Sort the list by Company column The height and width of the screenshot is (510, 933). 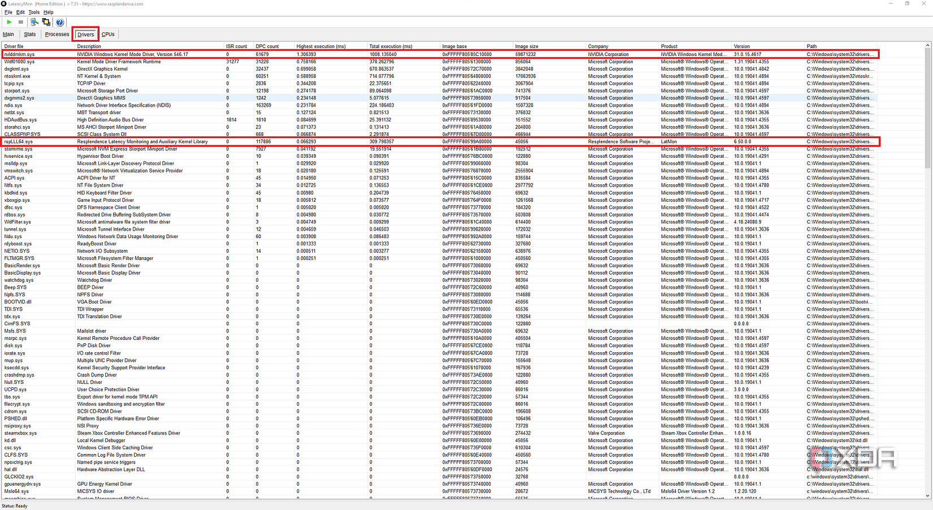599,46
